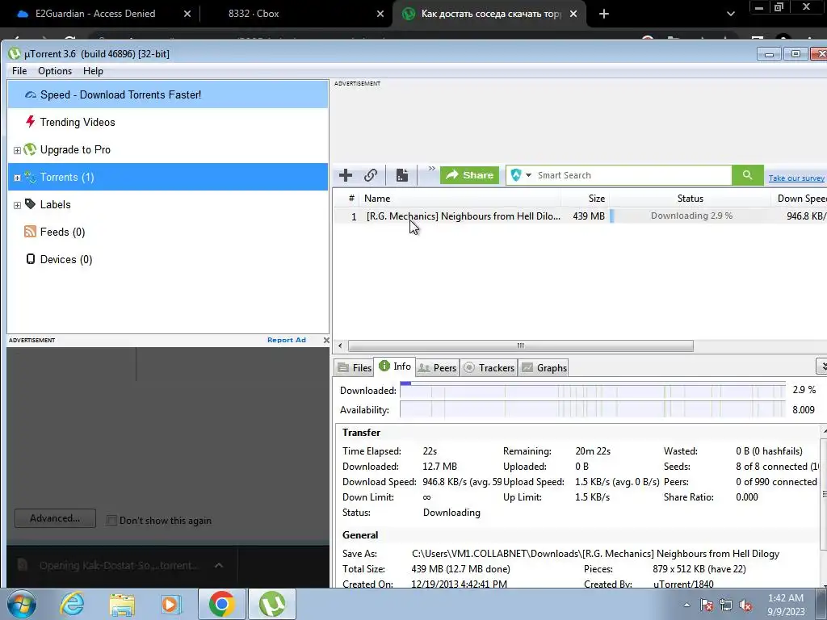Click the 439 MB size cell
Screen dimensions: 827x620
(x=589, y=216)
